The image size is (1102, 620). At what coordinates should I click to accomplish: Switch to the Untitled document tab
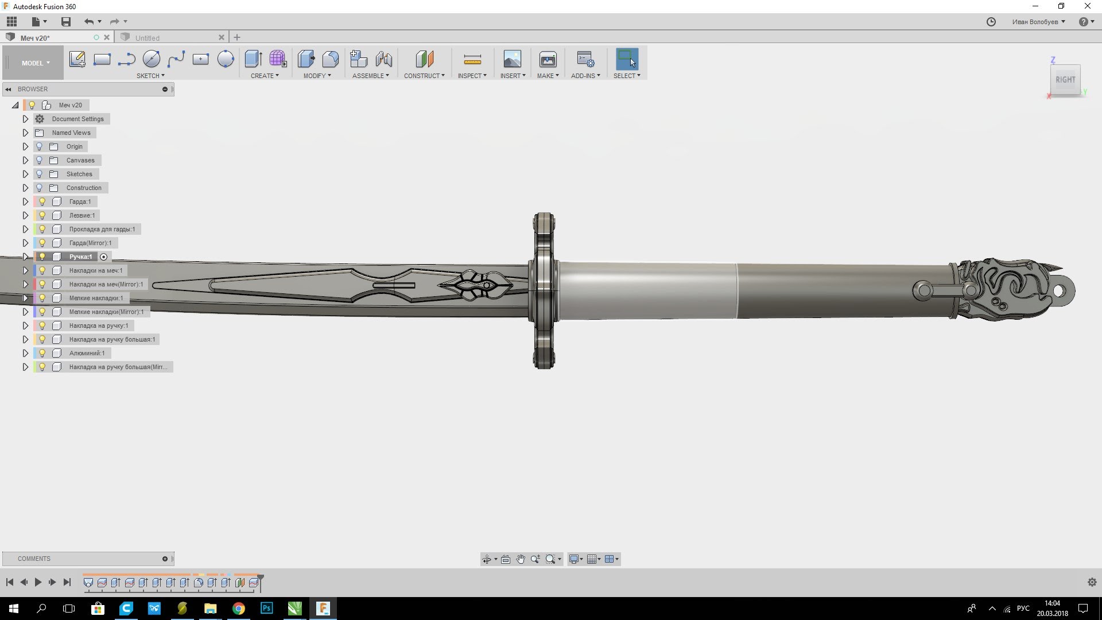(x=148, y=38)
